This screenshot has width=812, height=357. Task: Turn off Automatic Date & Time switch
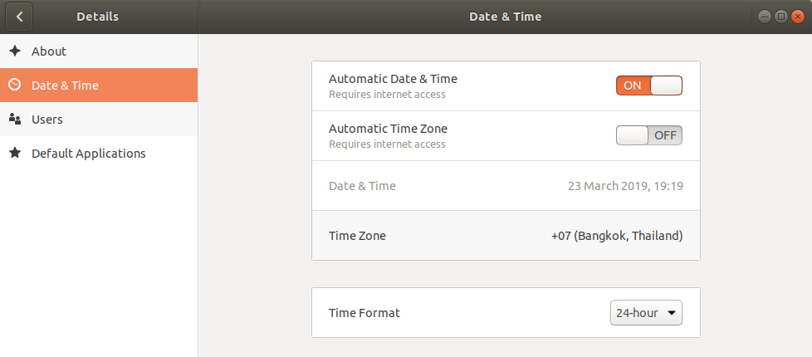(x=649, y=86)
